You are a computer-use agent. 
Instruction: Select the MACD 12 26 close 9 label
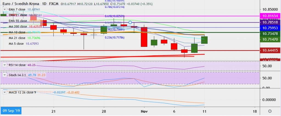tap(23, 92)
